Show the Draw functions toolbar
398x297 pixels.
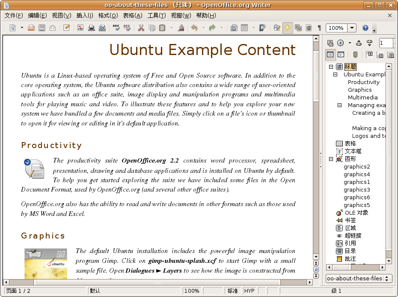click(262, 28)
